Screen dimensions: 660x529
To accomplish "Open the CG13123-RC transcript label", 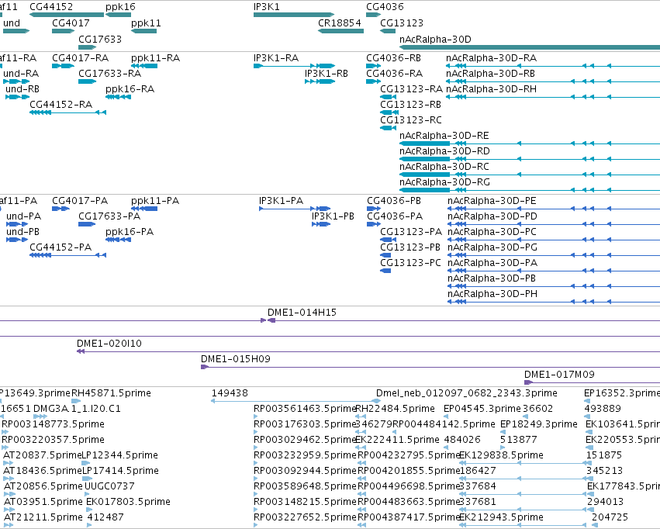I will coord(411,120).
